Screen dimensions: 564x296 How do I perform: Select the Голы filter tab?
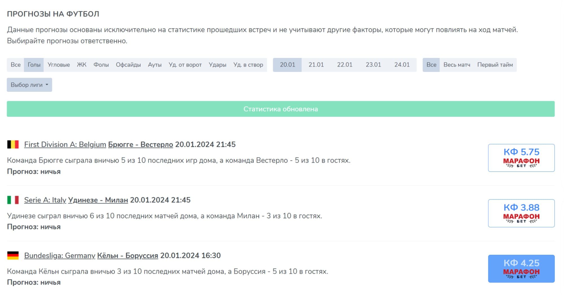[34, 65]
